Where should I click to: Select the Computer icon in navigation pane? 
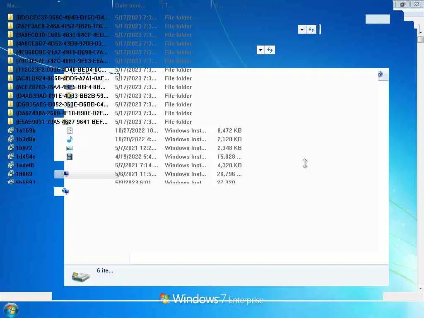coord(66,174)
